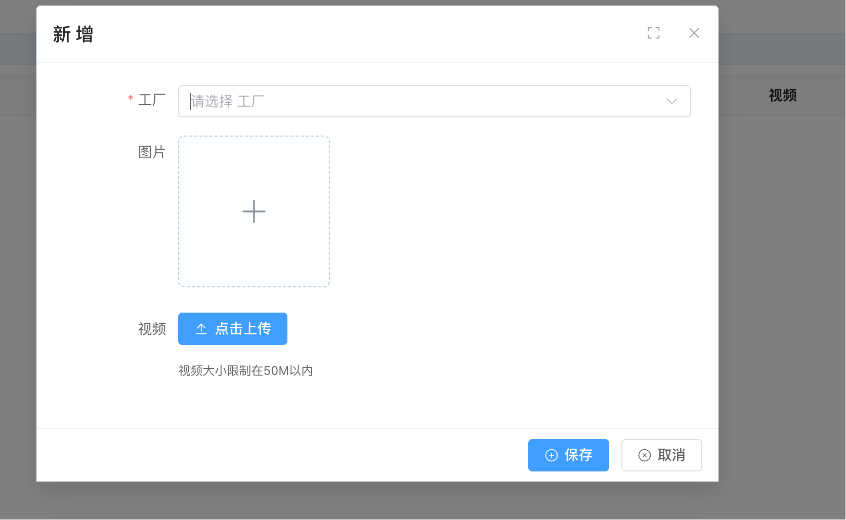The height and width of the screenshot is (520, 846).
Task: Click the 取消 button text
Action: [671, 455]
